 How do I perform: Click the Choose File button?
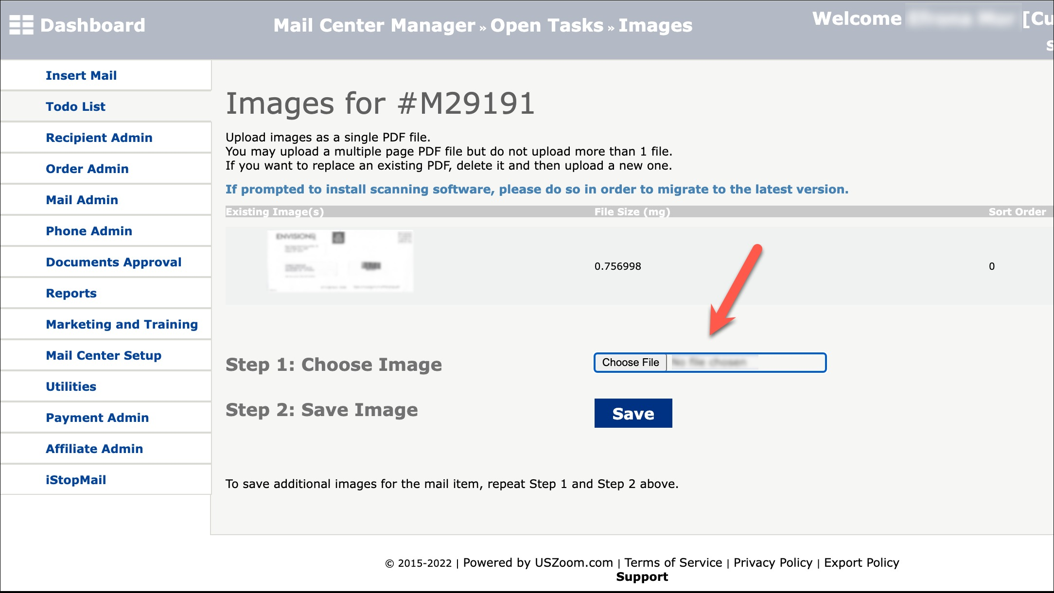(x=631, y=363)
